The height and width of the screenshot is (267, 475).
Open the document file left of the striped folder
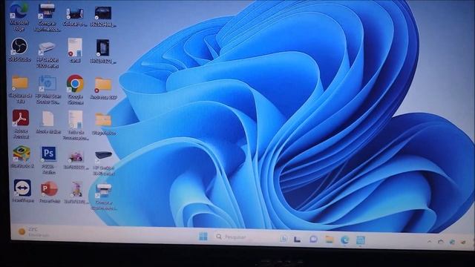[75, 125]
